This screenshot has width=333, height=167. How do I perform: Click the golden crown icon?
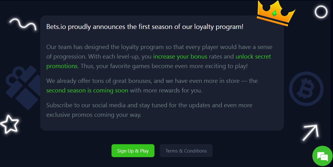pos(276,13)
